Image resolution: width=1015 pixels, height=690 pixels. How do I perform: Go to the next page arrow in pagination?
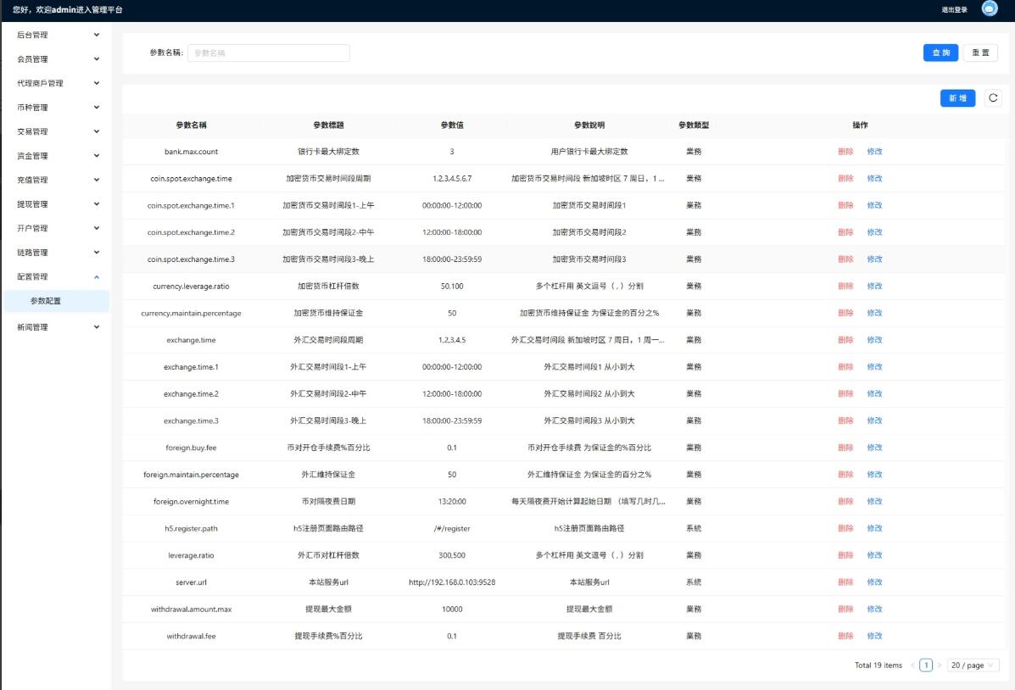pos(939,665)
